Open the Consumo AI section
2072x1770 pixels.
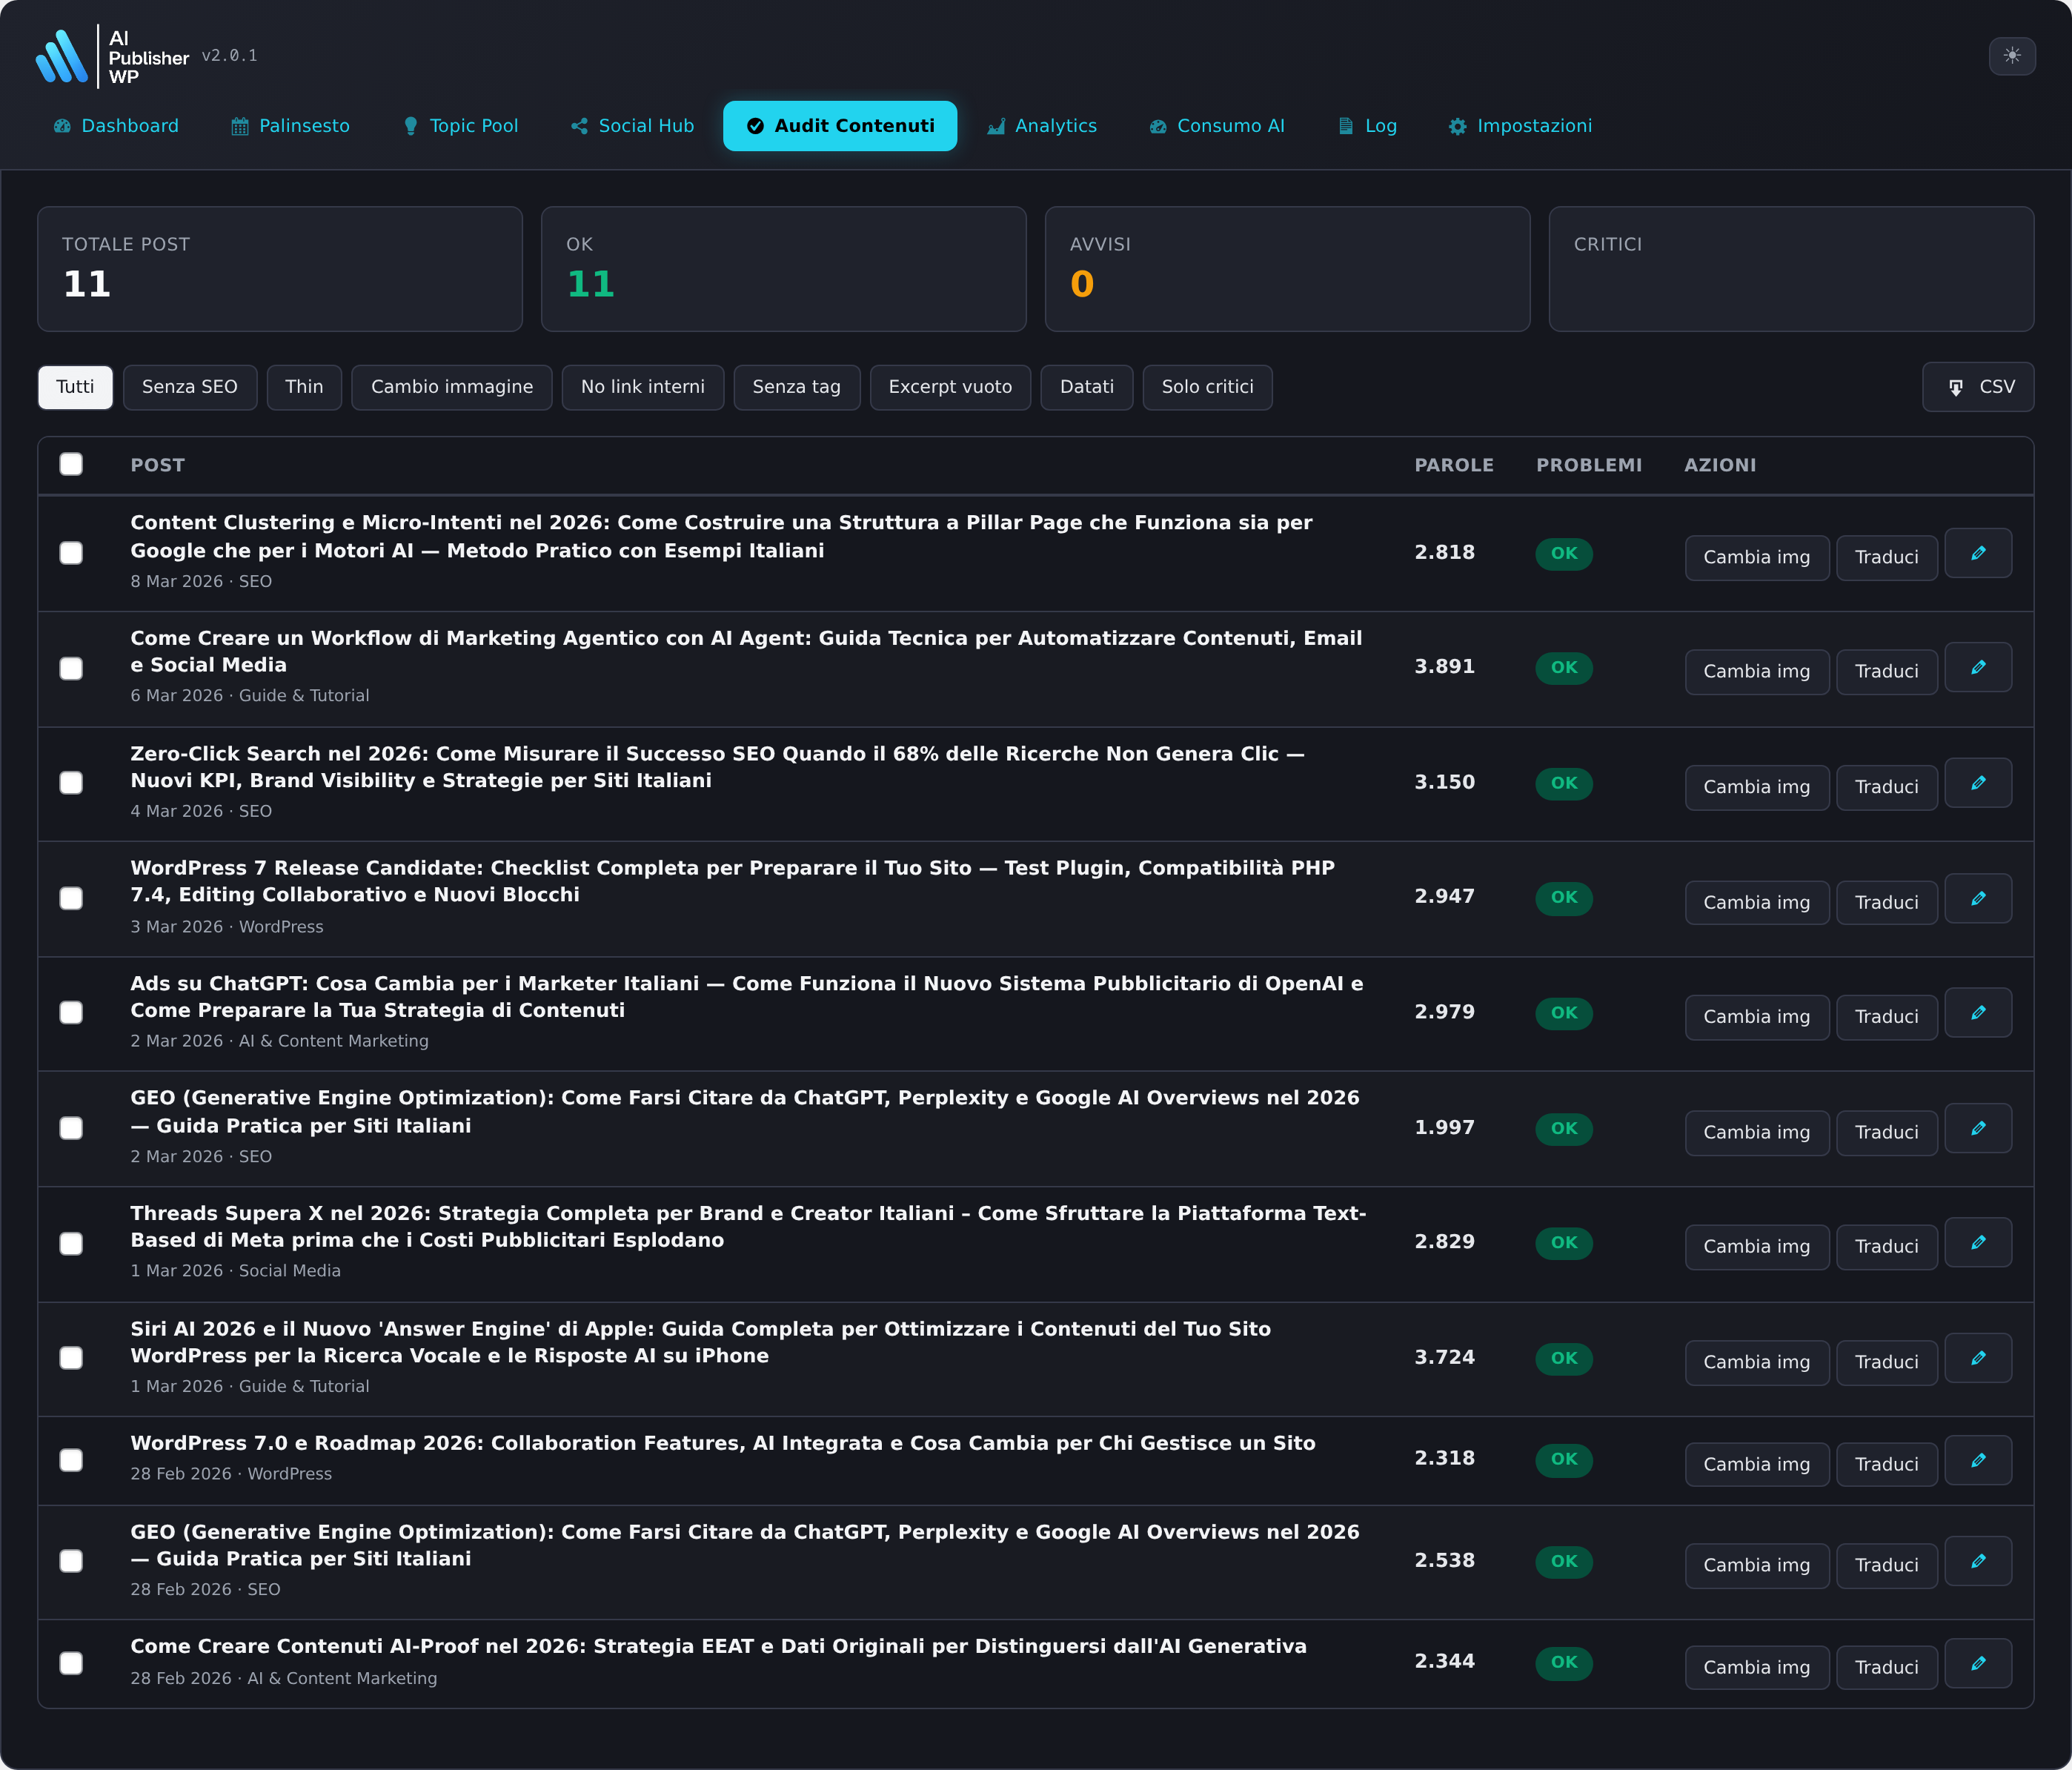pos(1217,126)
